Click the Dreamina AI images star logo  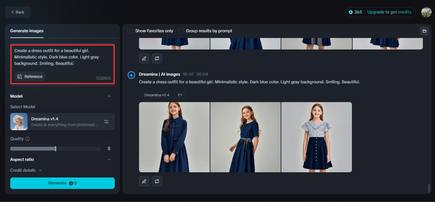click(132, 75)
